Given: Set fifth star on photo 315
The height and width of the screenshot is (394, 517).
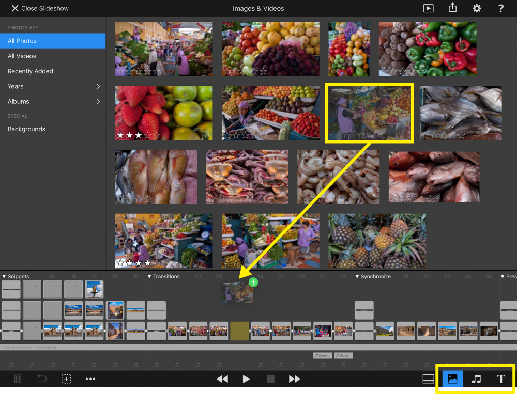Looking at the screenshot, I should (x=157, y=263).
